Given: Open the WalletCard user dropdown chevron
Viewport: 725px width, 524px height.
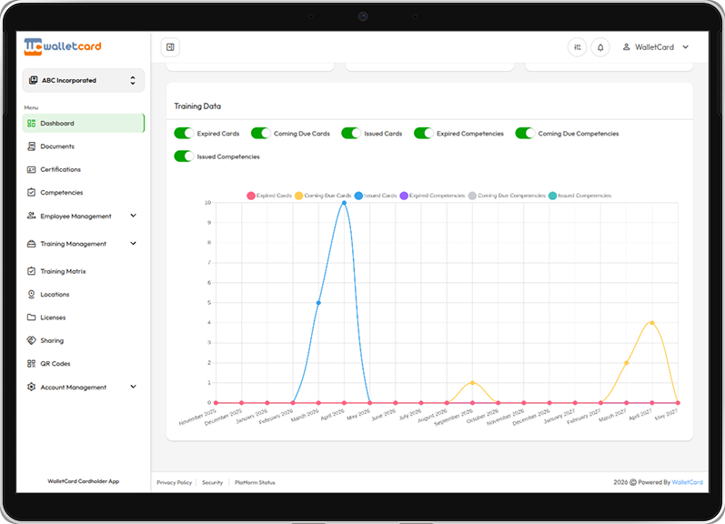Looking at the screenshot, I should coord(685,46).
